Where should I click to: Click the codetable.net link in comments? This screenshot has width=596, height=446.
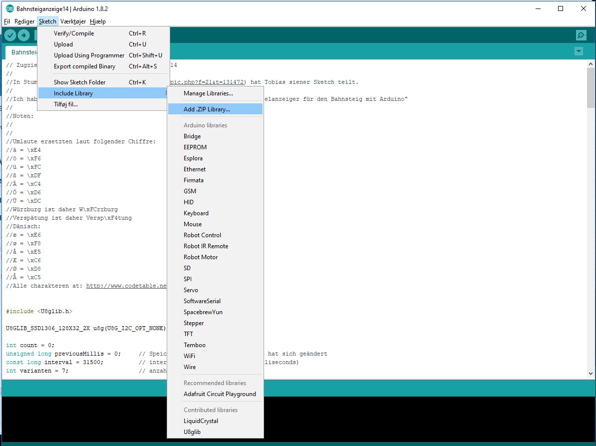pos(126,286)
